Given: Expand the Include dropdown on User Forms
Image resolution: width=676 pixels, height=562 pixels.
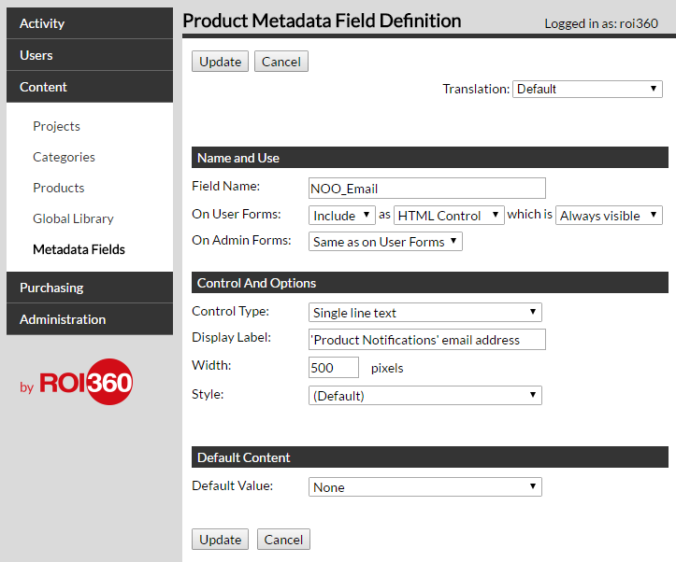Looking at the screenshot, I should [342, 216].
